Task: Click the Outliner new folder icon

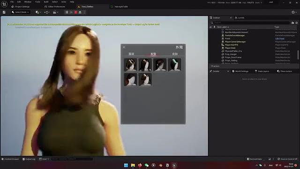Action: click(x=292, y=23)
